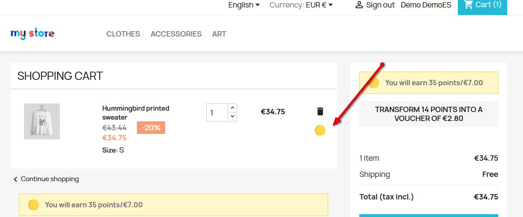Image resolution: width=523 pixels, height=217 pixels.
Task: Transform 14 points into a €2.80 voucher
Action: pos(428,114)
